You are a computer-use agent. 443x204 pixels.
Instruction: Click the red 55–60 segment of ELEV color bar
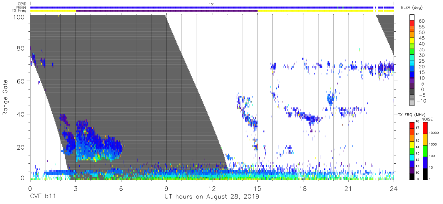[x=412, y=24]
